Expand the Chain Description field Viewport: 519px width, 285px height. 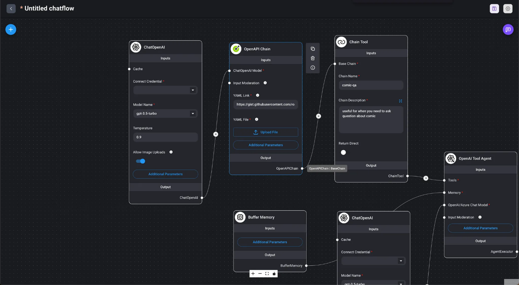click(x=400, y=101)
